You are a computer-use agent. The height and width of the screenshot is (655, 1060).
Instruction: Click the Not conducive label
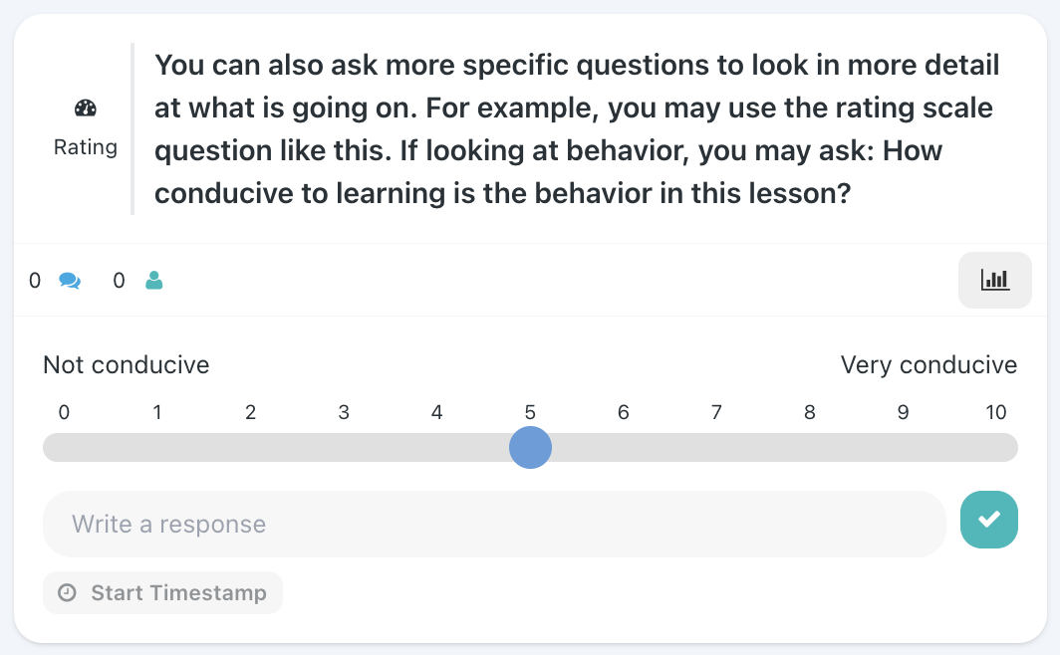127,364
